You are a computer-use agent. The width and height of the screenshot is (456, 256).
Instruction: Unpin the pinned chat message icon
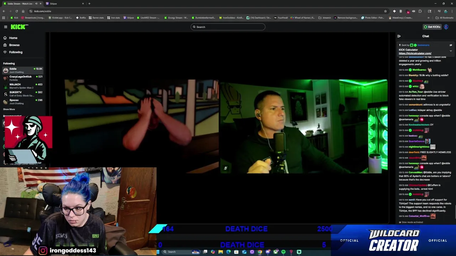pyautogui.click(x=451, y=45)
